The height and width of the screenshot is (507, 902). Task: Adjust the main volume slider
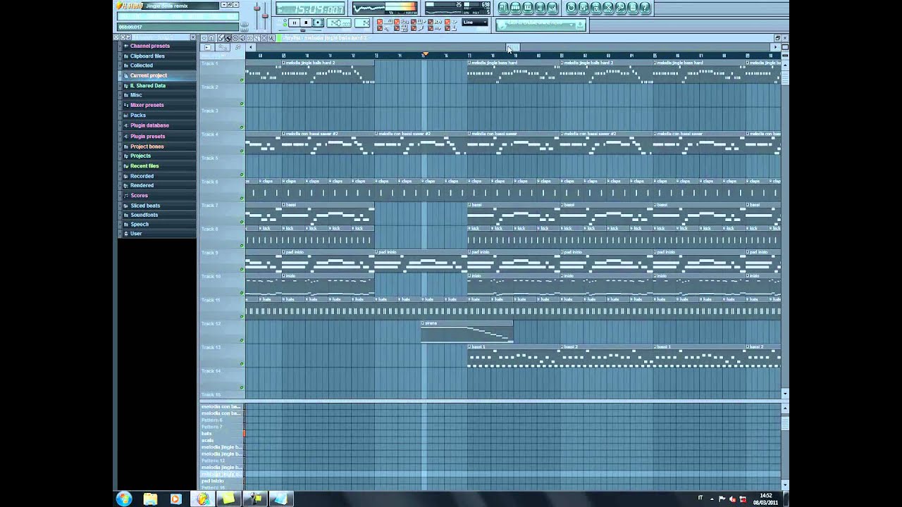(x=256, y=9)
